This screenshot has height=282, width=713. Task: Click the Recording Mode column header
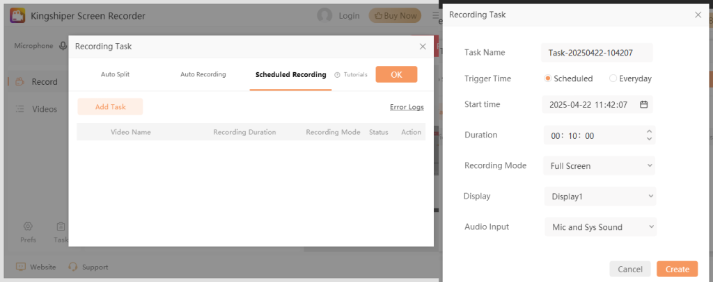click(x=334, y=133)
